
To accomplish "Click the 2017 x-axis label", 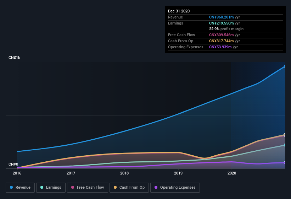I will pos(71,173).
